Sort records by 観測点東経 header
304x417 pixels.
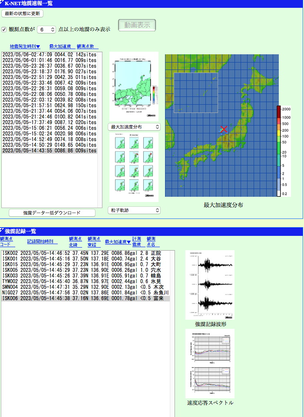94,242
